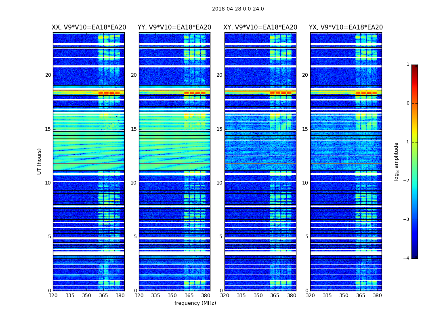Viewport: 424px width, 323px height.
Task: Click the frequency (MHz) x-axis label
Action: tap(195, 303)
